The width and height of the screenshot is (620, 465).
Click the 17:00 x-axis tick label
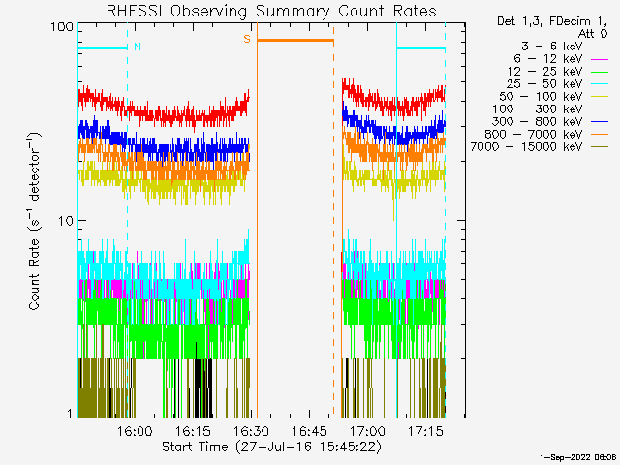point(367,431)
